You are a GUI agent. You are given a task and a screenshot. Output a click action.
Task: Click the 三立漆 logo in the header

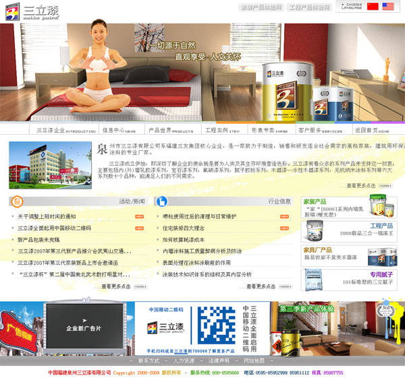click(32, 11)
